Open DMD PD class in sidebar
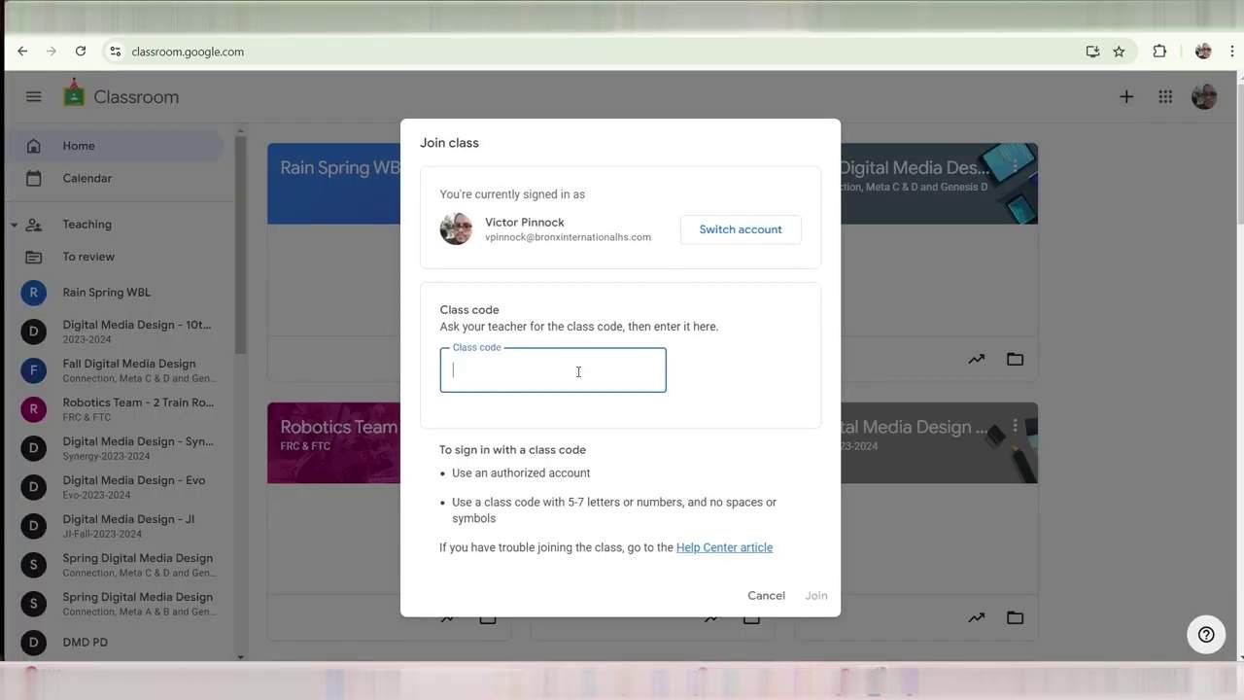 [115, 642]
